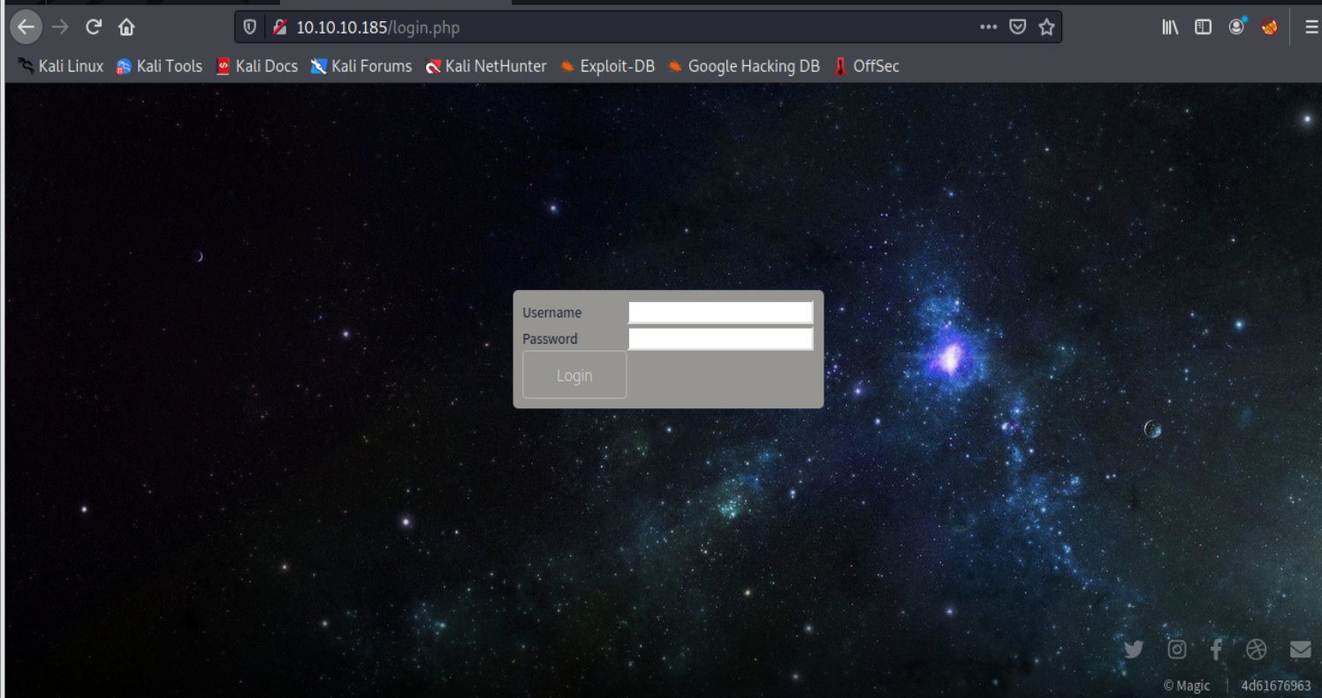1322x698 pixels.
Task: Click the Password input field
Action: [720, 339]
